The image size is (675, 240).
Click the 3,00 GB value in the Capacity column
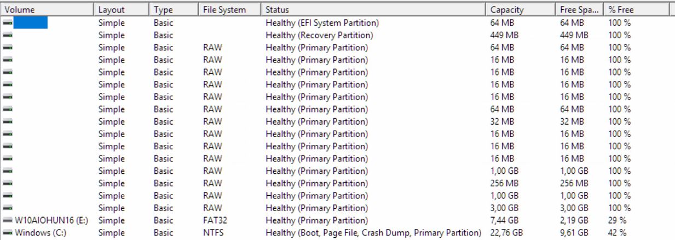(505, 208)
